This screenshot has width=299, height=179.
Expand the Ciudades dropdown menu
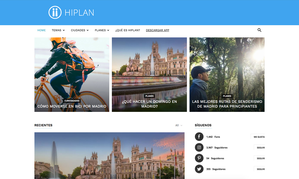click(80, 30)
